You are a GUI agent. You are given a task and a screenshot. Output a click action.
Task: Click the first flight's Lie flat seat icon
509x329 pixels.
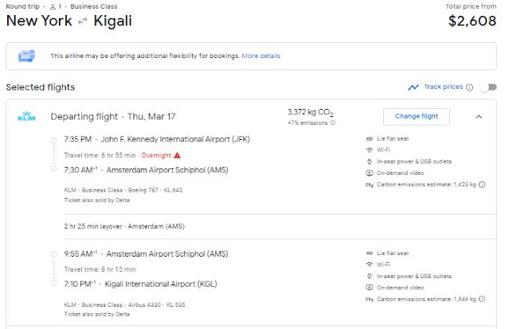369,139
